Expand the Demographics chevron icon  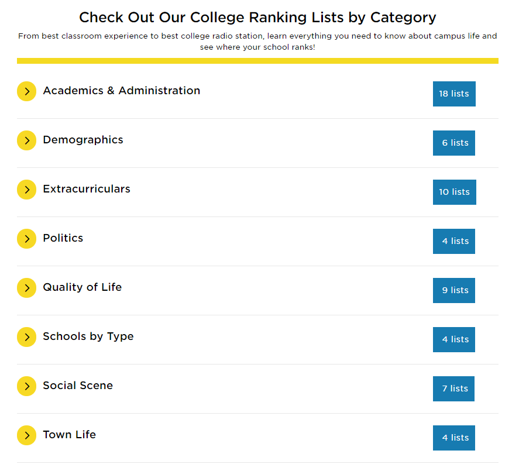[26, 140]
